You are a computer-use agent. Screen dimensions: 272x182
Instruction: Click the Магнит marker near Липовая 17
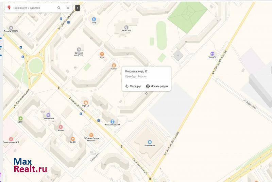114,65
